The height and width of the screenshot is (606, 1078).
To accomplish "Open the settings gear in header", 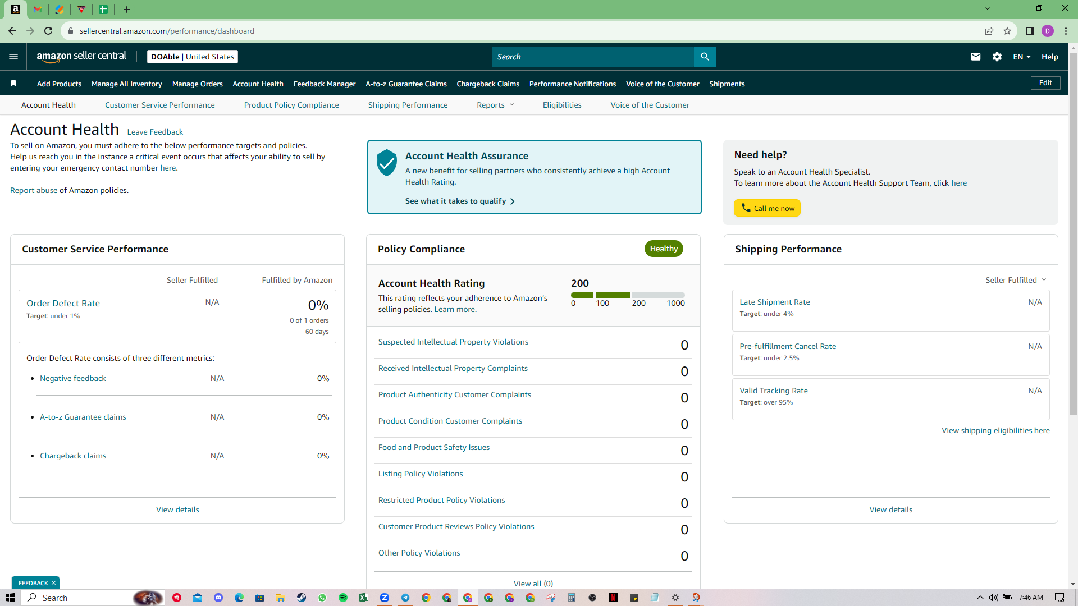I will (x=997, y=57).
